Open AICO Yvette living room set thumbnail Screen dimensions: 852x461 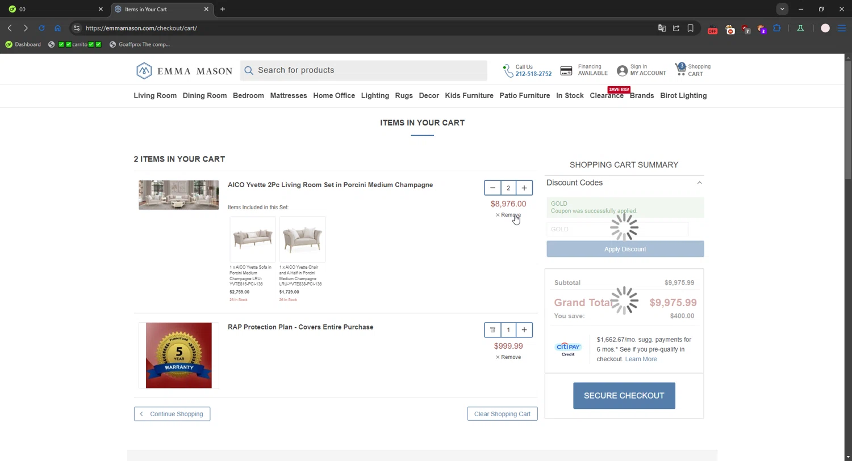[179, 195]
